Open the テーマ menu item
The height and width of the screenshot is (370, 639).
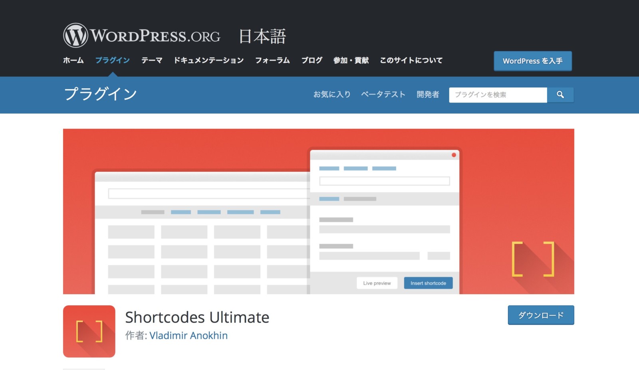[x=152, y=60]
